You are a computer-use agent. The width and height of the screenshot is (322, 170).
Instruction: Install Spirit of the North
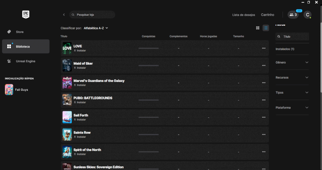pyautogui.click(x=80, y=154)
